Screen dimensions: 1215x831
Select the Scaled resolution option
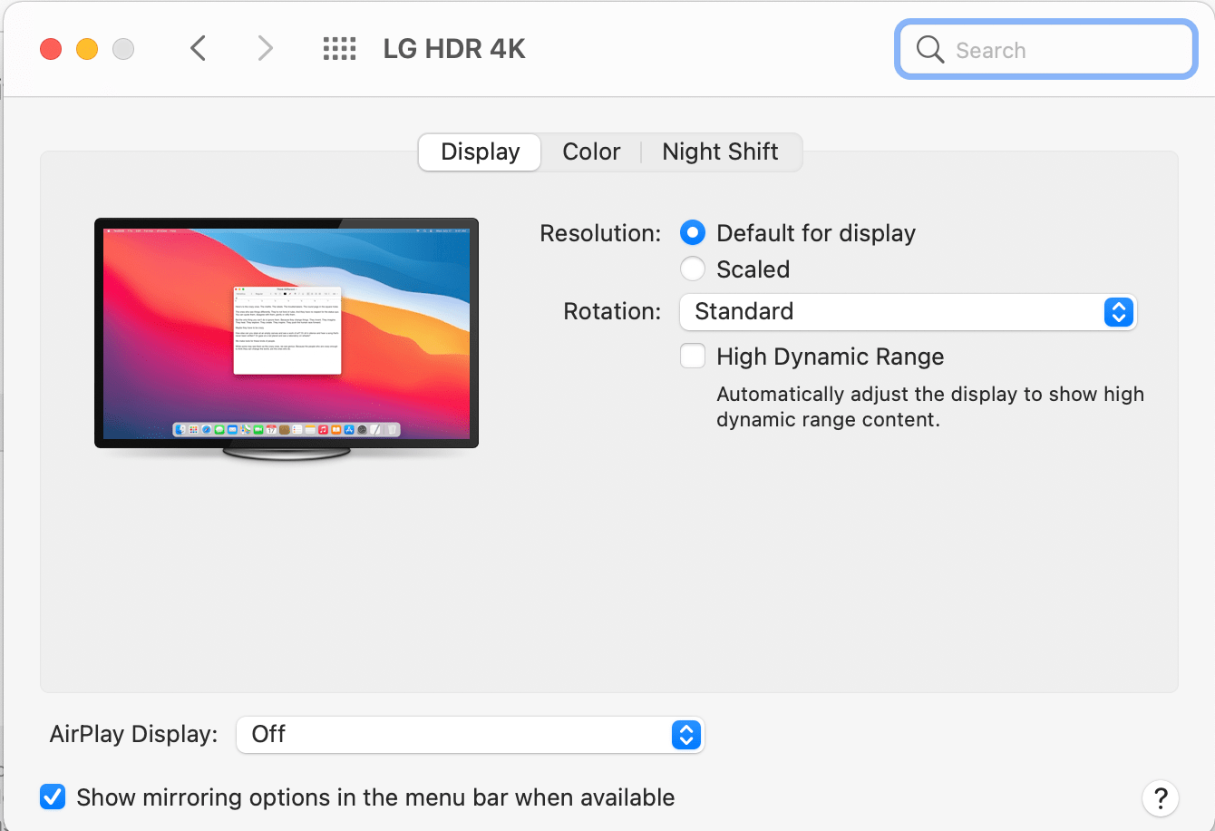coord(693,269)
